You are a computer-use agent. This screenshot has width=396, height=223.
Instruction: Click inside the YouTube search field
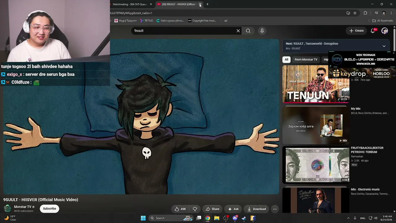point(184,31)
